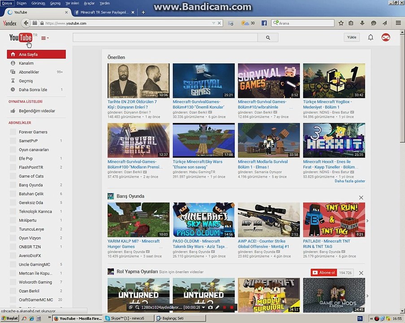Open the Yer imleri menu
This screenshot has height=323, width=405.
[72, 3]
